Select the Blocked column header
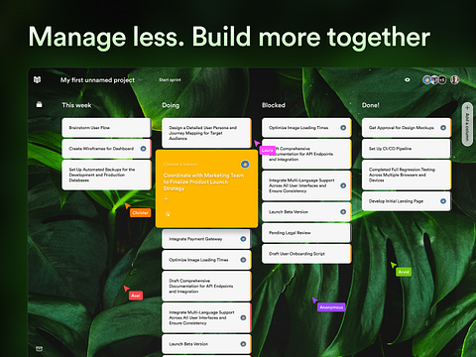The width and height of the screenshot is (476, 357). point(274,105)
